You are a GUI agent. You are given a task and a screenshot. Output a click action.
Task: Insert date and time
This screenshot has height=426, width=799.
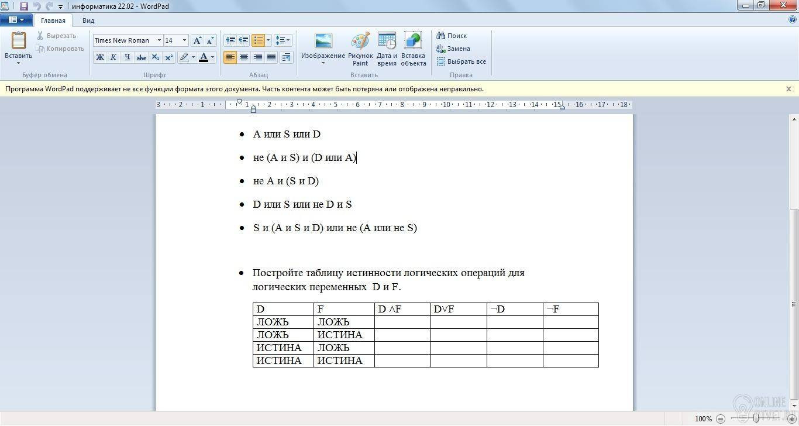387,50
